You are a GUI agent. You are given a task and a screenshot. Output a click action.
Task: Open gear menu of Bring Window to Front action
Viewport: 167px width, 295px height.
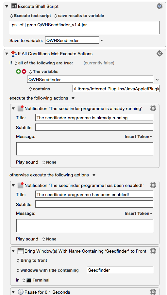click(153, 251)
